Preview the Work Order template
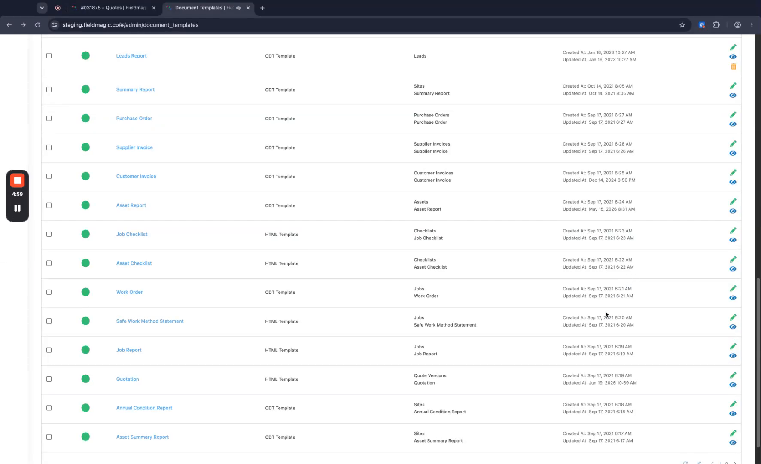Viewport: 761px width, 464px height. (x=733, y=298)
